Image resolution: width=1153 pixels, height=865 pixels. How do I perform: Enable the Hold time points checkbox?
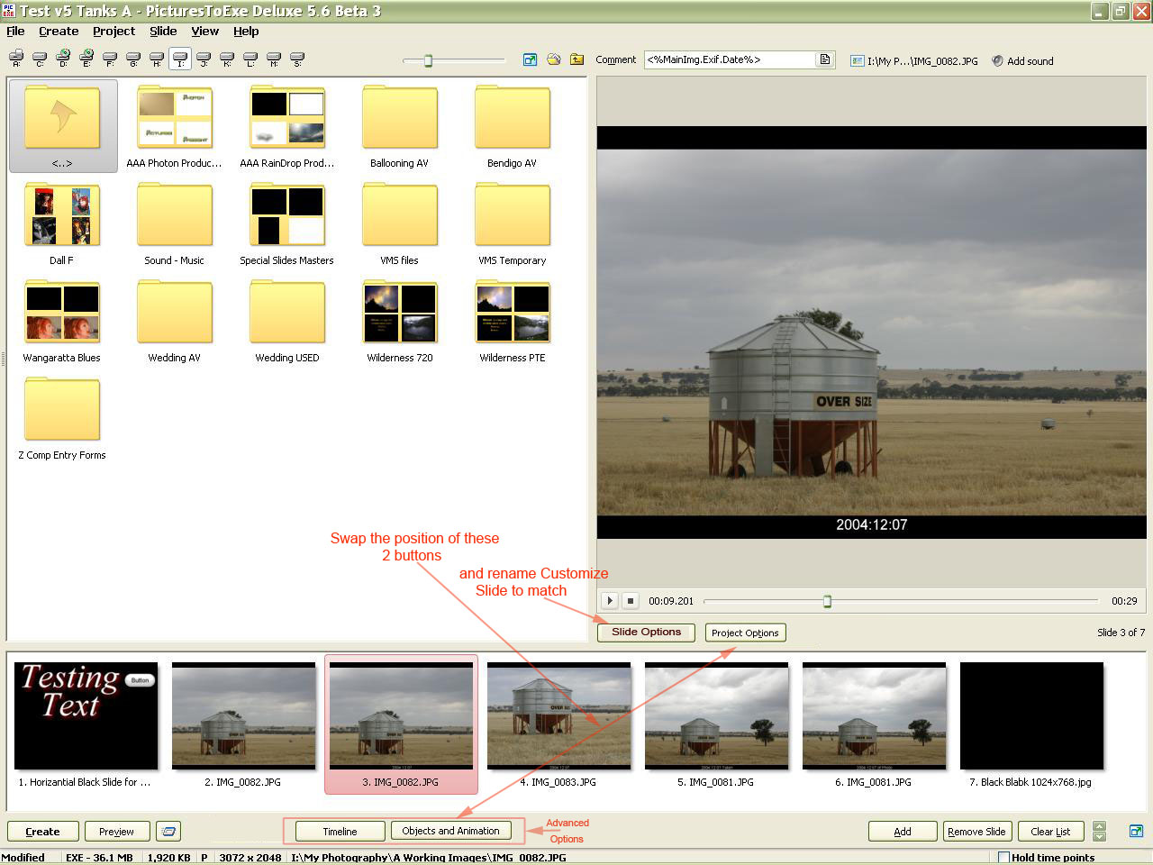[x=1003, y=857]
